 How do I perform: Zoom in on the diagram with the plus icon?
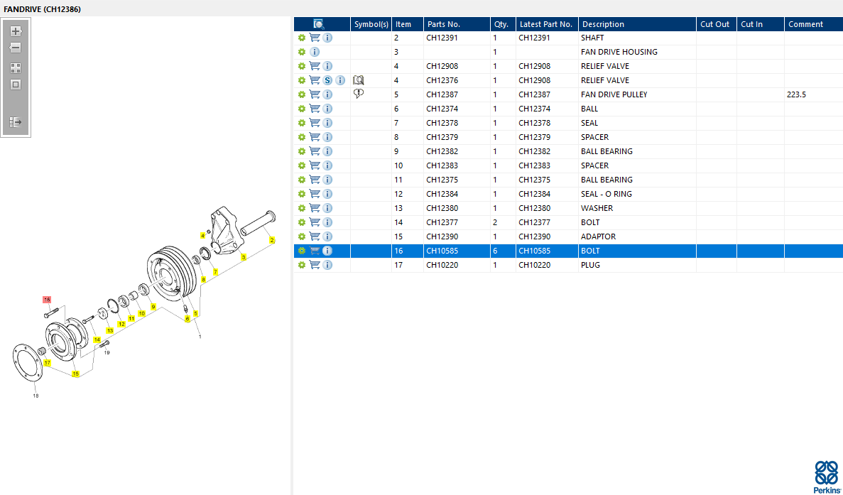(16, 31)
